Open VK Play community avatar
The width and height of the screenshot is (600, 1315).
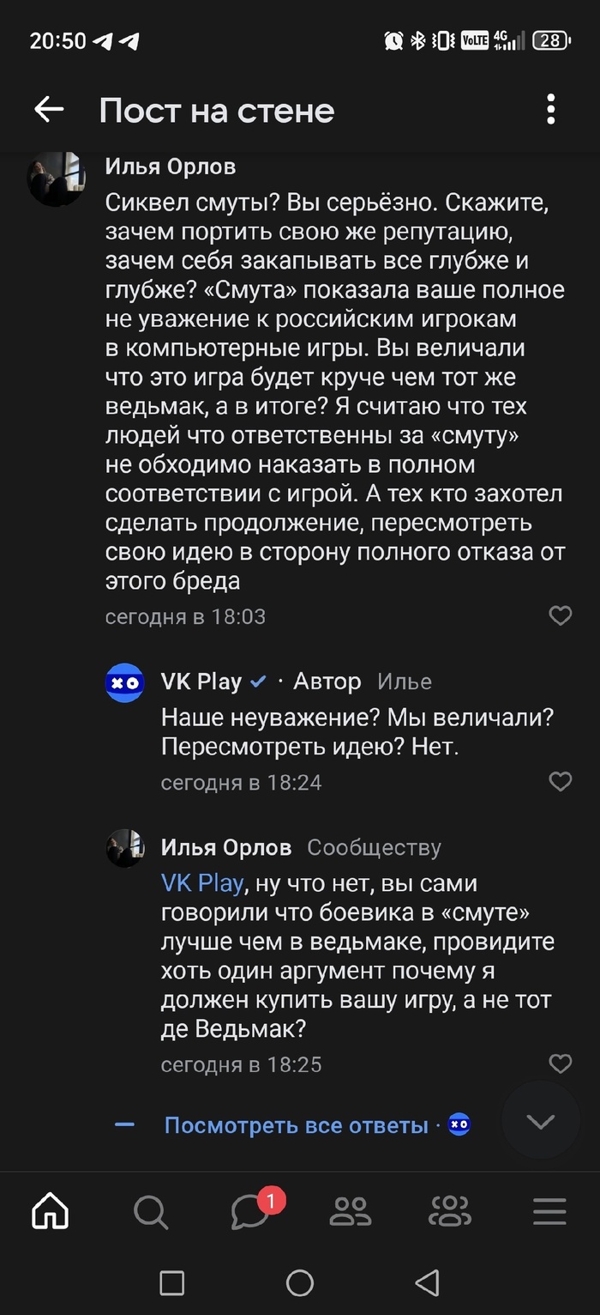tap(125, 682)
